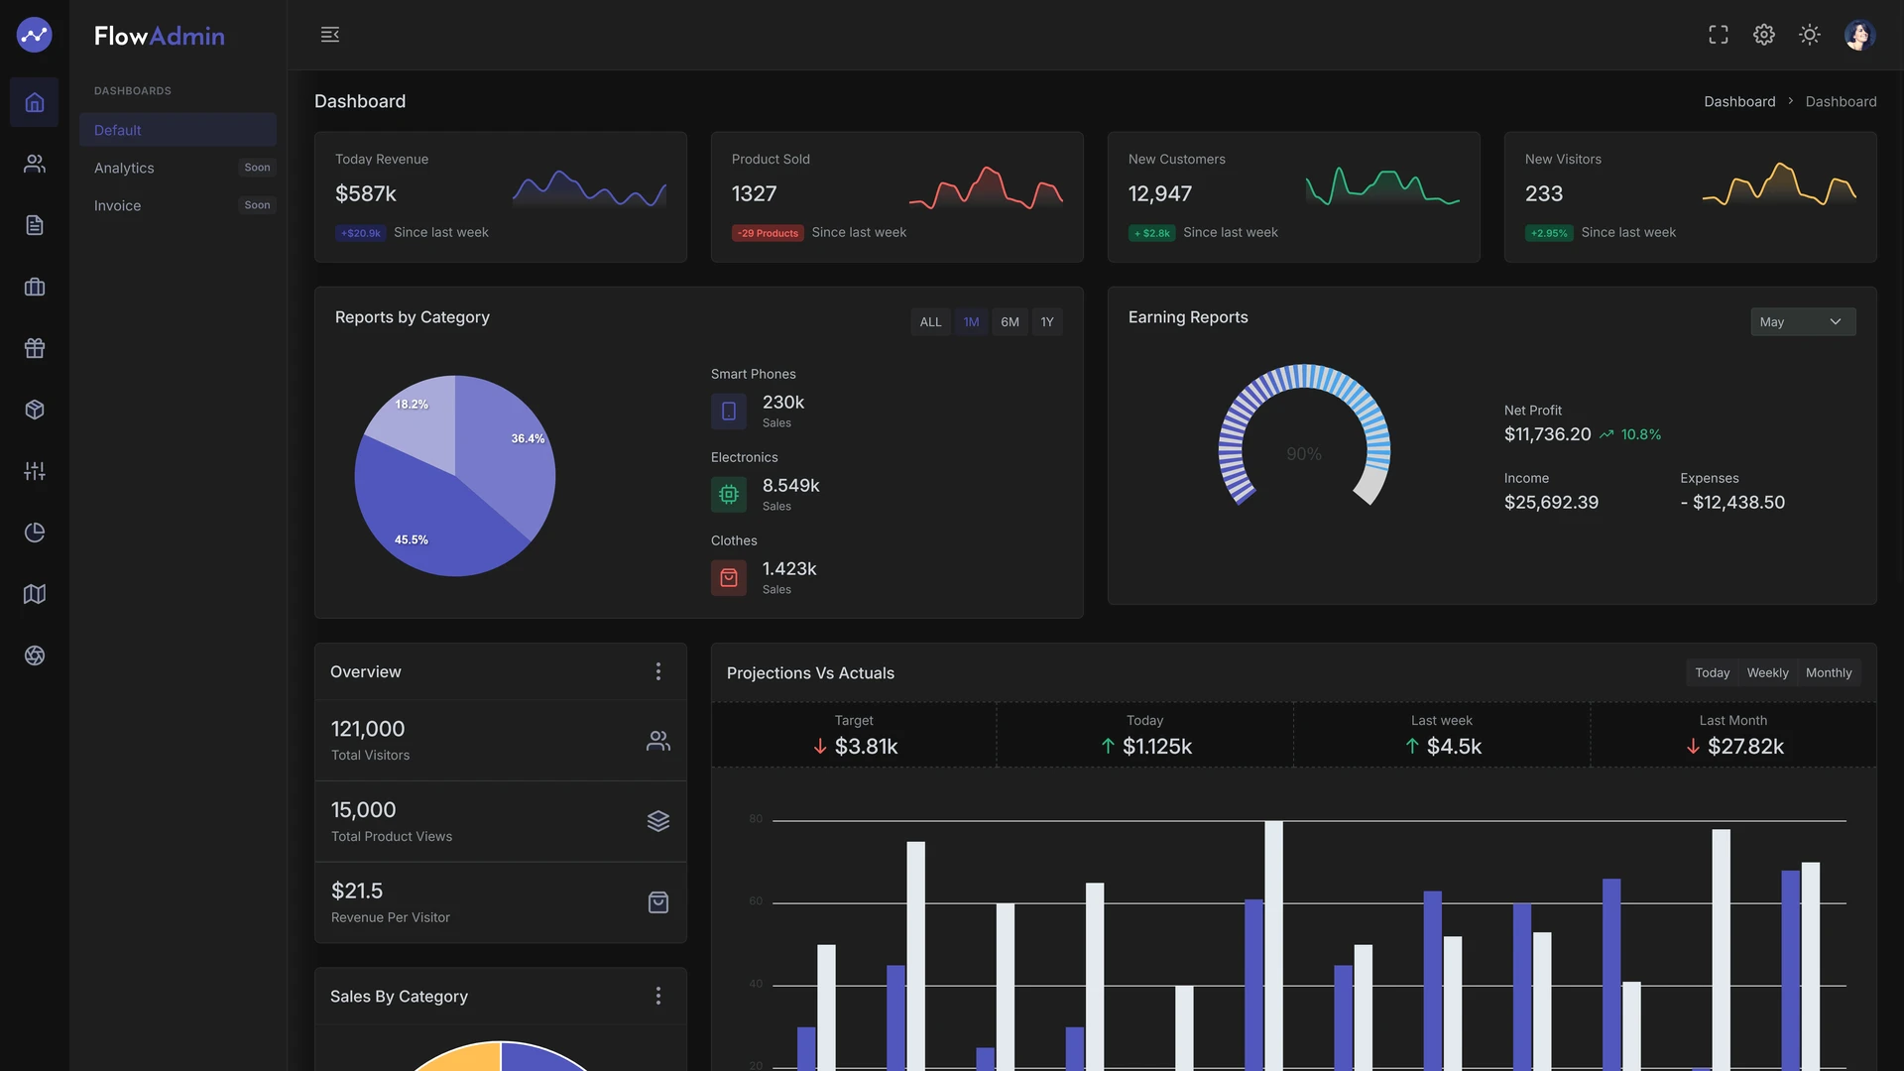The width and height of the screenshot is (1904, 1071).
Task: Click the Revenue Per Visitor bag icon
Action: (658, 902)
